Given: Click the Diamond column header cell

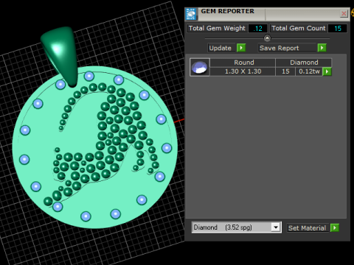Looking at the screenshot, I should [x=304, y=63].
